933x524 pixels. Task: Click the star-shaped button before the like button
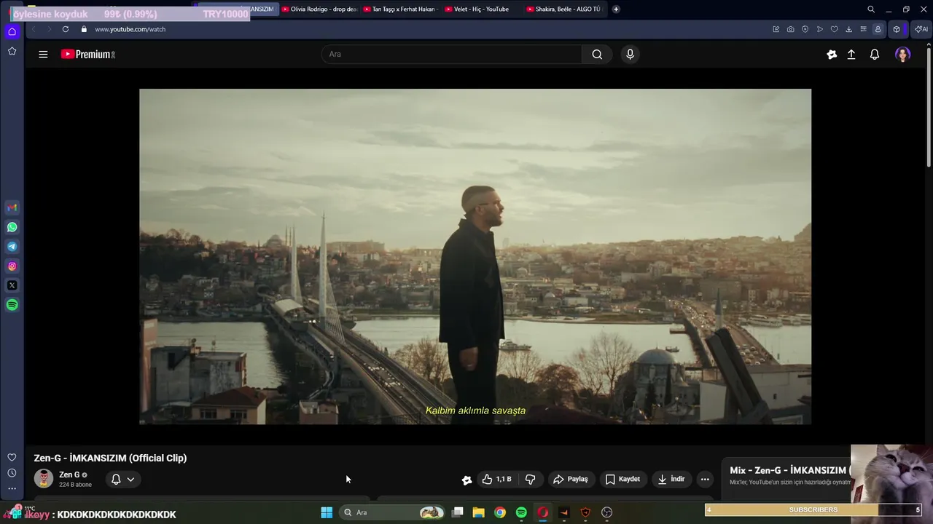coord(467,480)
